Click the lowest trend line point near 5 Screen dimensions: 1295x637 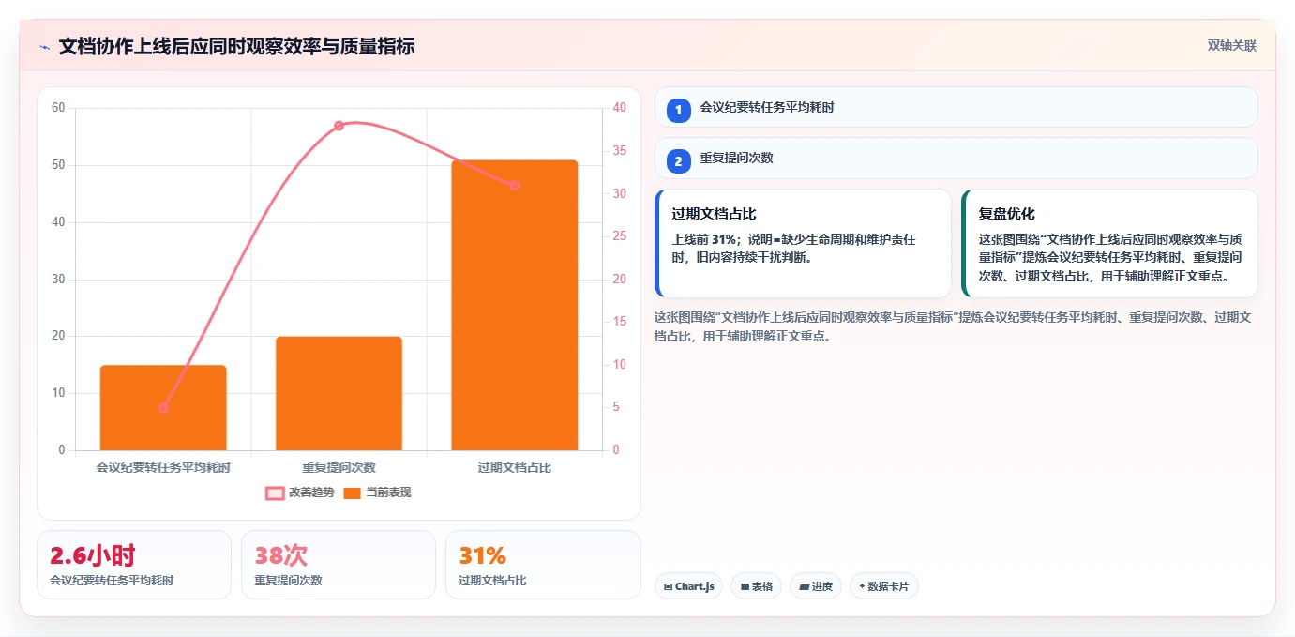tap(163, 408)
